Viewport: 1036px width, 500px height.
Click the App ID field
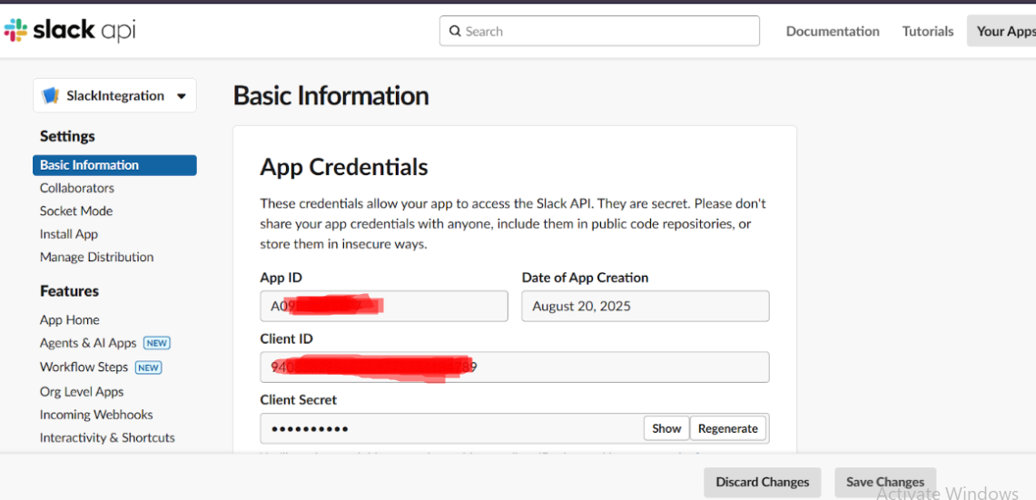(x=384, y=306)
